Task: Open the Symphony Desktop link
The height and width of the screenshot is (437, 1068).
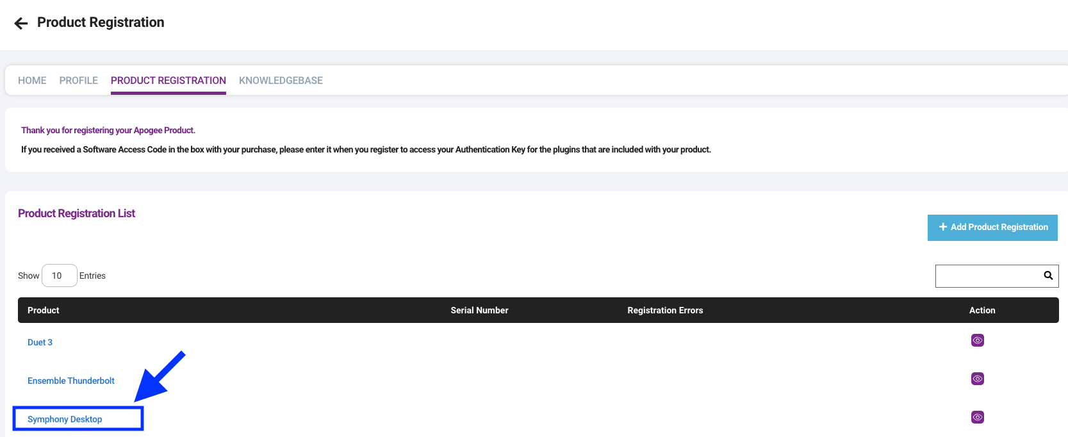Action: (x=65, y=419)
